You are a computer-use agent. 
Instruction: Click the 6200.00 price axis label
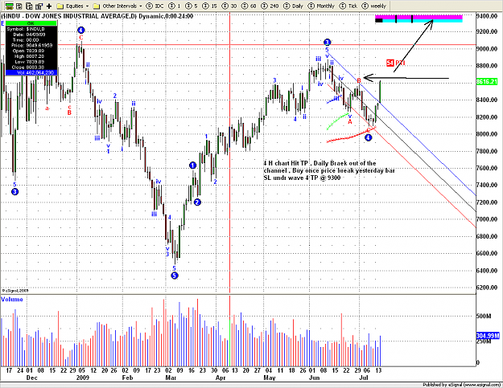[x=487, y=288]
